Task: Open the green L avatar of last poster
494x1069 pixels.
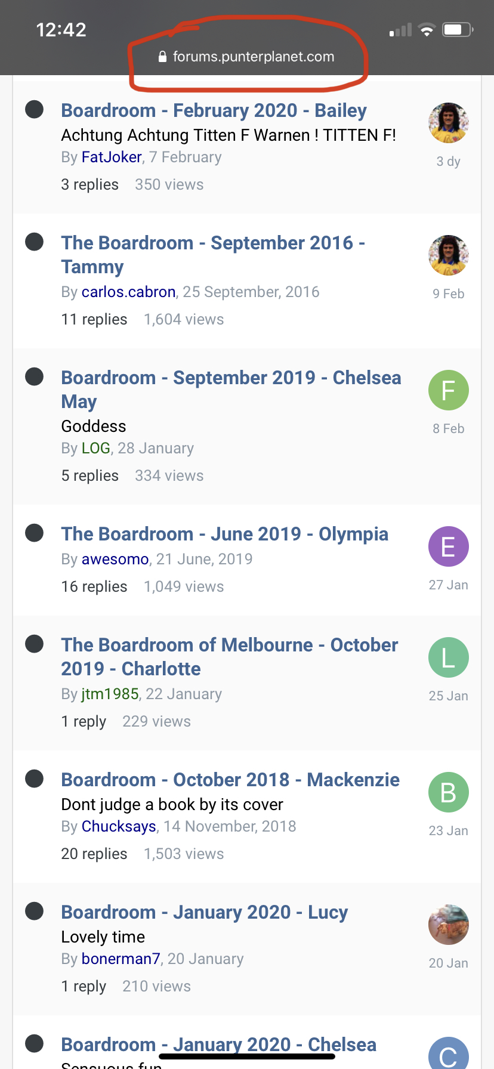Action: 448,658
